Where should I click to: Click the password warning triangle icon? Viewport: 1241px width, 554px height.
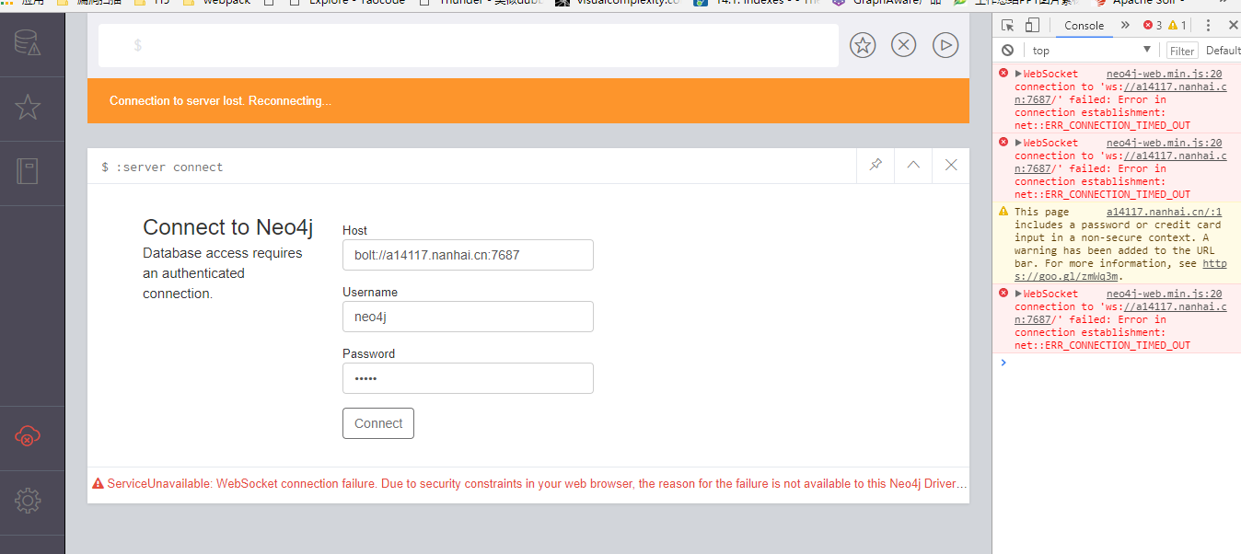click(x=1003, y=212)
